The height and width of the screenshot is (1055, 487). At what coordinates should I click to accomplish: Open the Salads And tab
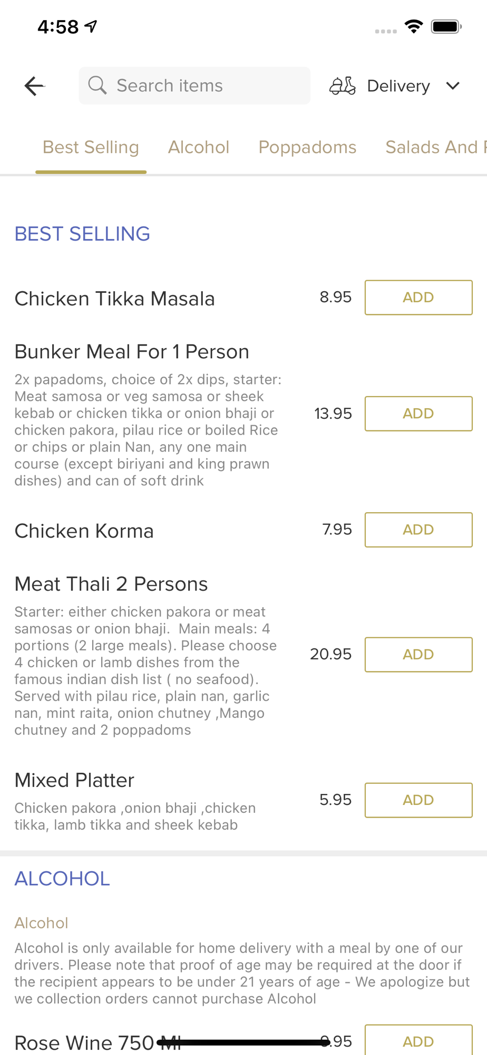pyautogui.click(x=435, y=147)
